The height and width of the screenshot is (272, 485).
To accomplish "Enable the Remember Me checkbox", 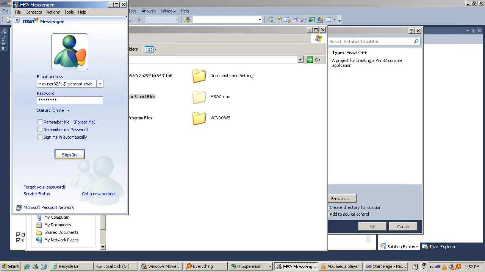I will coord(40,122).
